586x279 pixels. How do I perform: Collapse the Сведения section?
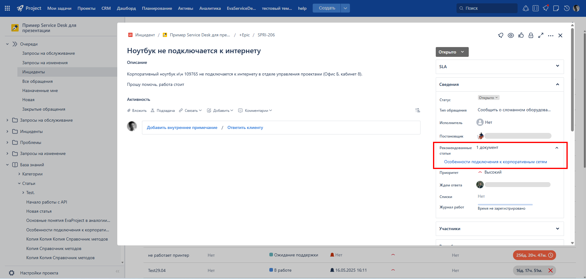557,84
